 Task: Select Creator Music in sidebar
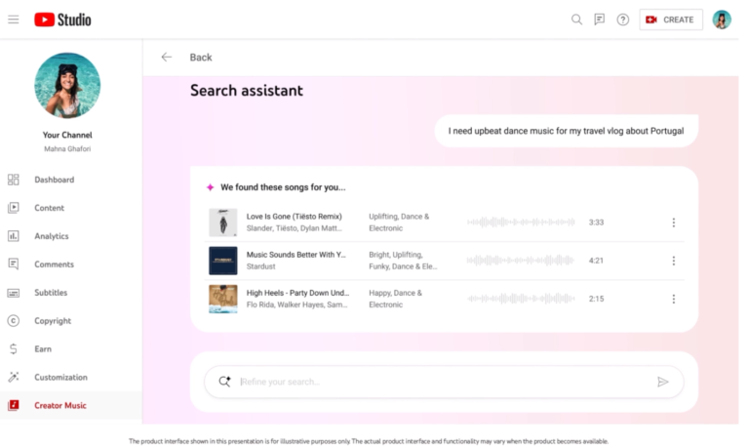pyautogui.click(x=59, y=405)
